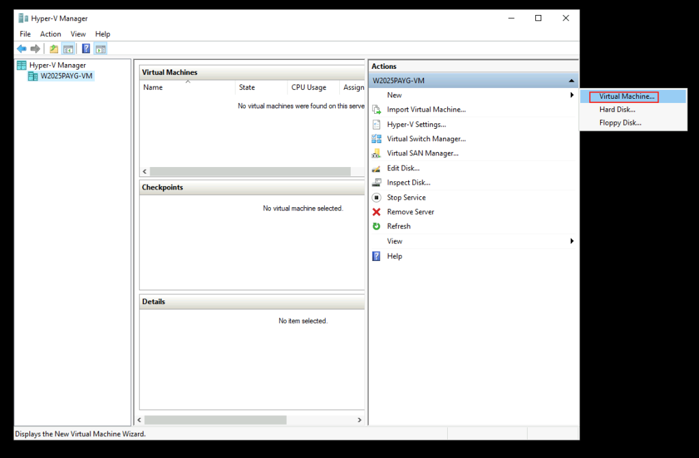Click the Hyper-V Settings page icon
The image size is (699, 458).
point(377,124)
